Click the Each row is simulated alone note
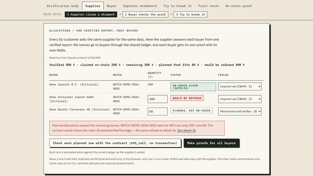 coord(97,152)
